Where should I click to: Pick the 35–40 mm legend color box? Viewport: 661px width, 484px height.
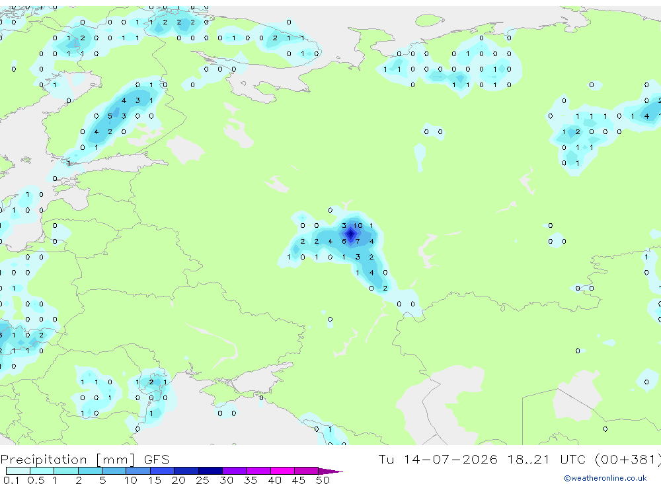click(258, 471)
